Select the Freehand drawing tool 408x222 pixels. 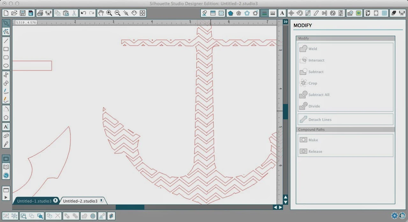coord(5,92)
